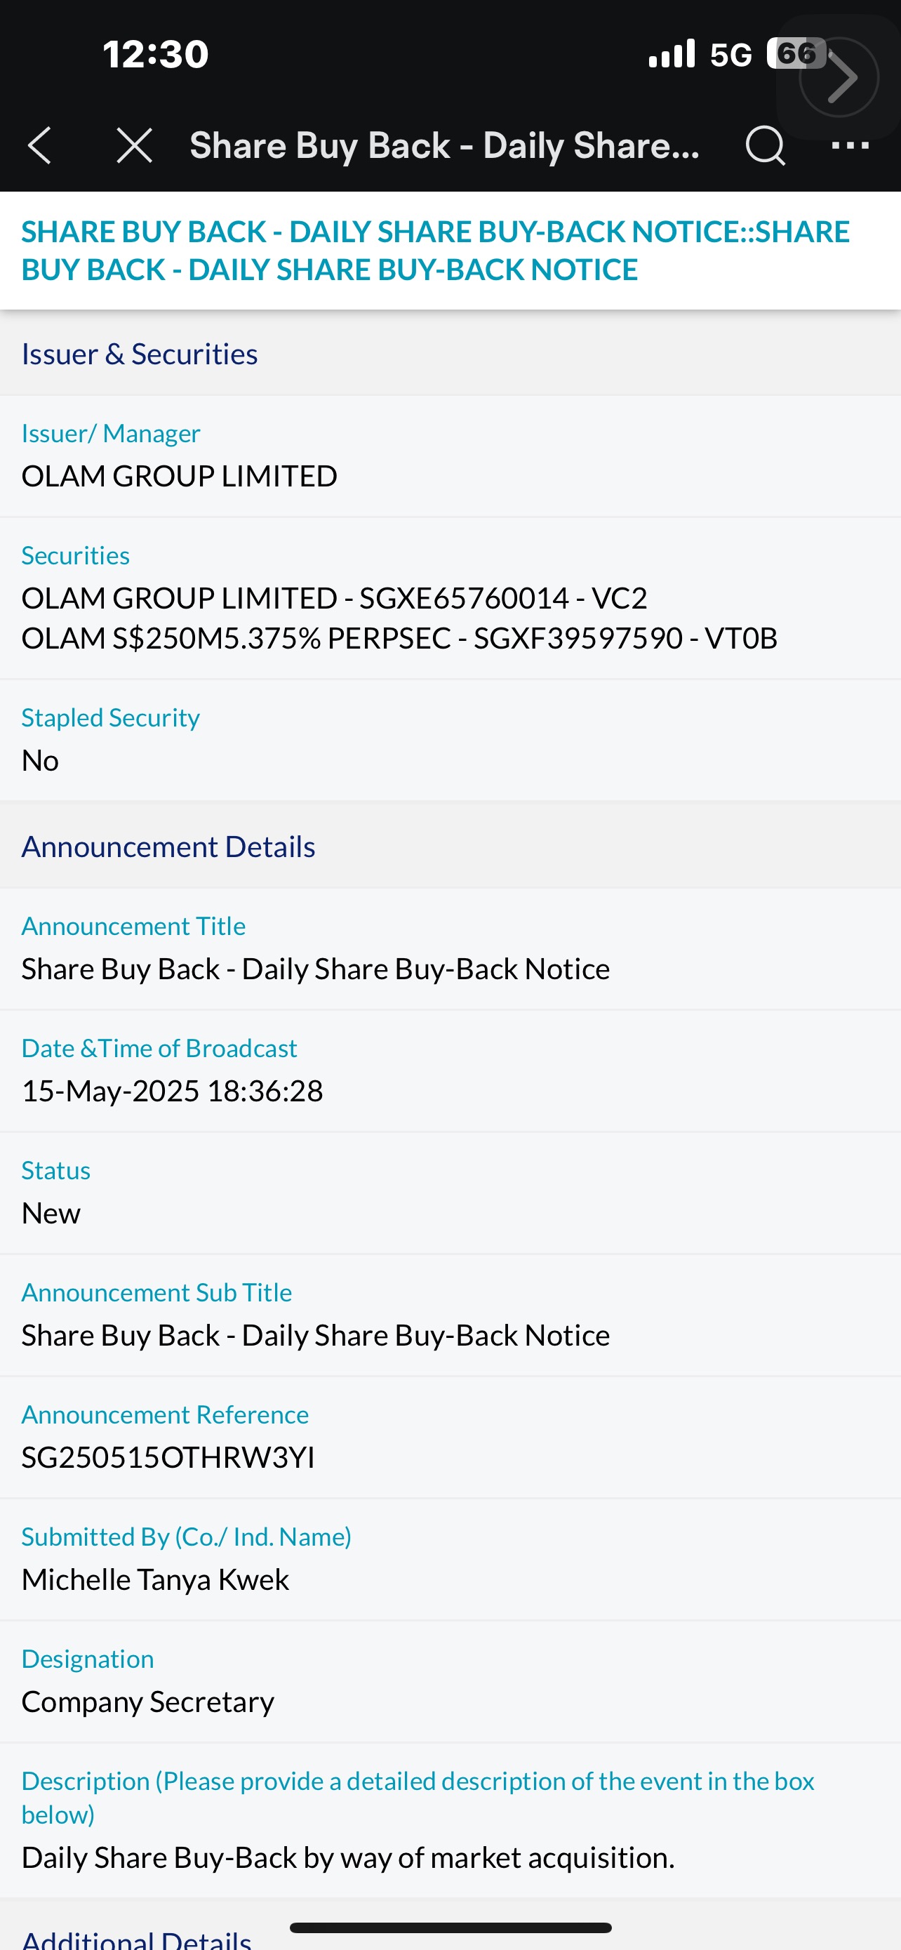Select the OLAM GROUP LIMITED issuer name

point(180,476)
